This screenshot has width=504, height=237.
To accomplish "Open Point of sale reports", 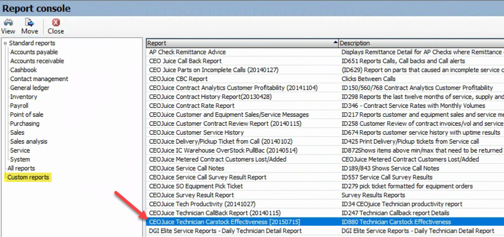I will (26, 114).
